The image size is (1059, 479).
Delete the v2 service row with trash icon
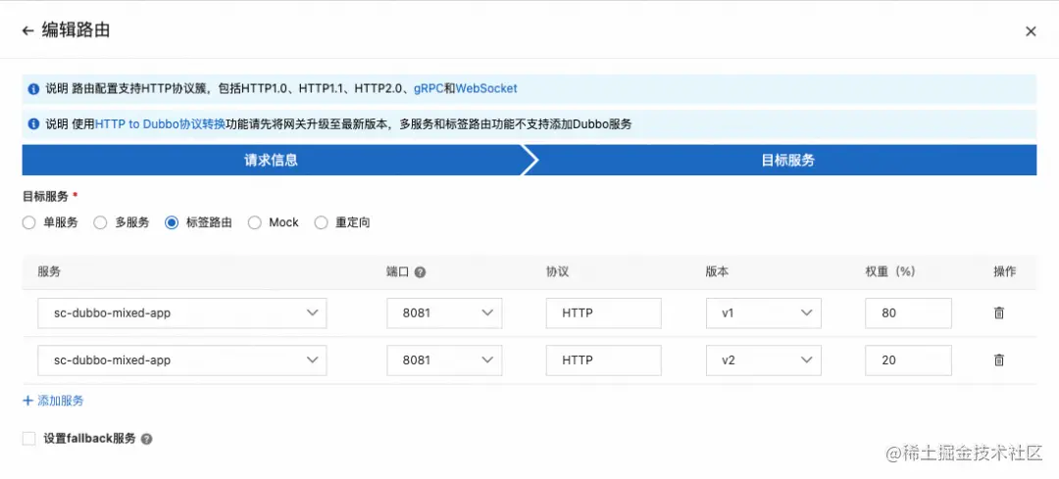tap(999, 360)
